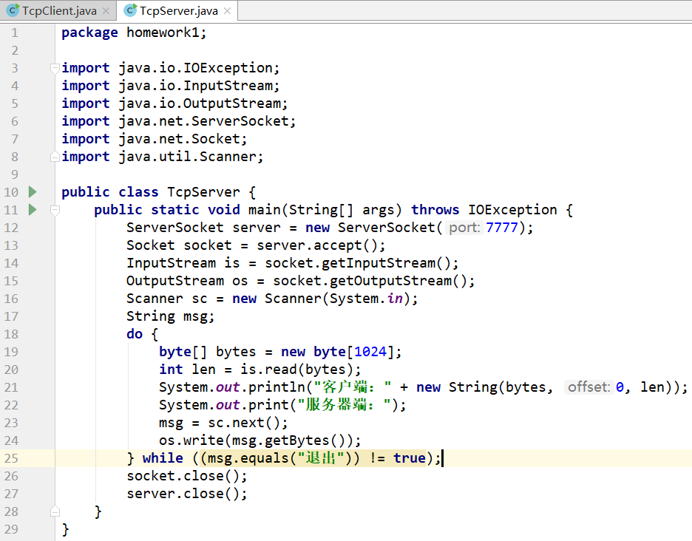Click 'Scanner' in the import on line 8
This screenshot has height=541, width=692.
click(228, 157)
